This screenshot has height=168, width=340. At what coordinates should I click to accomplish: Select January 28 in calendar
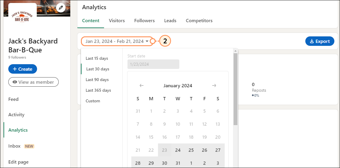tap(138, 163)
